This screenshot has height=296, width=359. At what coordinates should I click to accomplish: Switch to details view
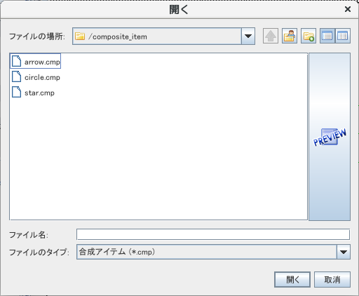coord(343,36)
